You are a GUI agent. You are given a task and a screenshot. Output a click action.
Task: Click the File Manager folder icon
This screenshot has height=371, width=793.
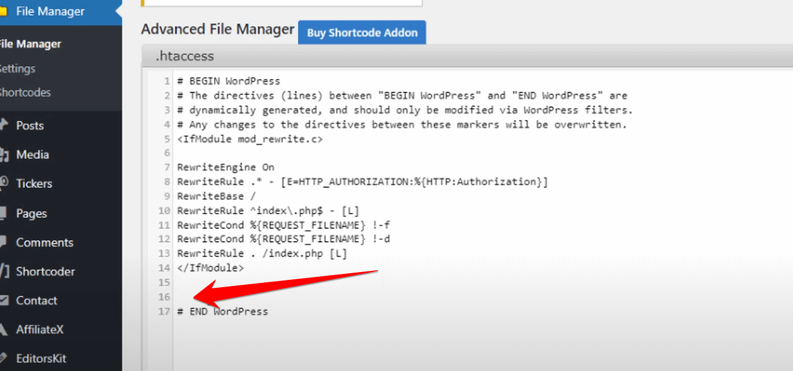(x=3, y=12)
